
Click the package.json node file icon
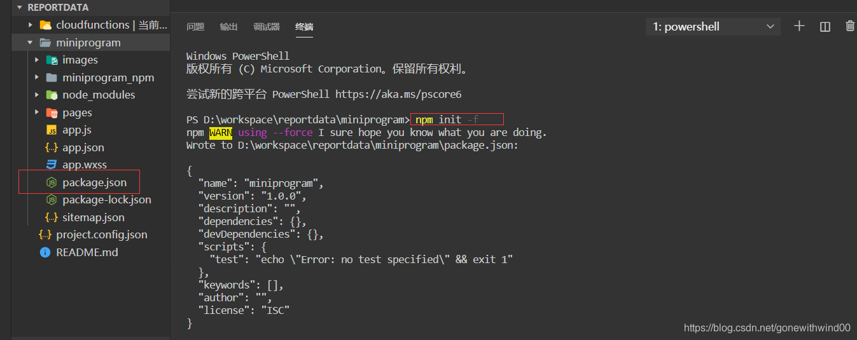(52, 182)
